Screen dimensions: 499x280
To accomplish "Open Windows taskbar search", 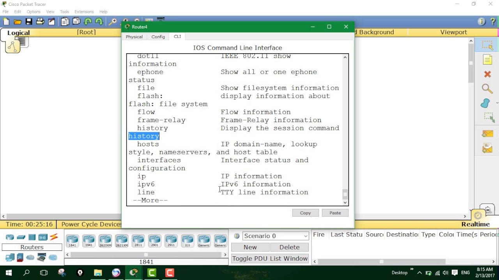I will click(27, 273).
